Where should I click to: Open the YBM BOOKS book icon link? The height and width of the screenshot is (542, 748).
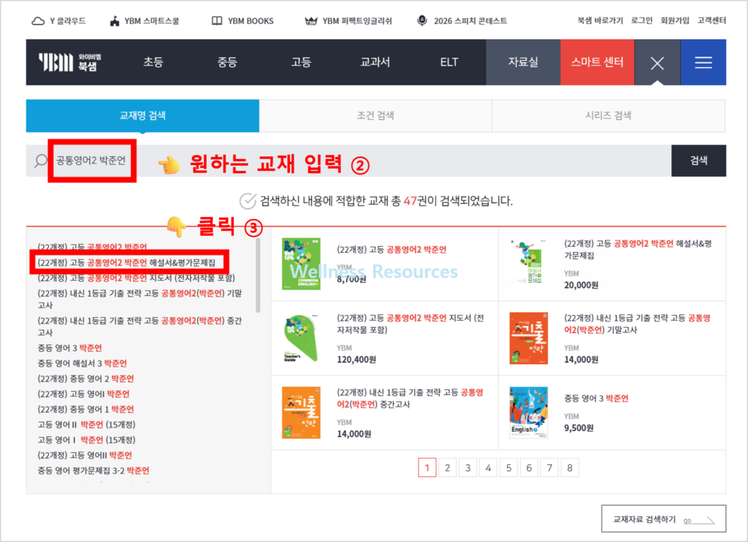pos(243,21)
